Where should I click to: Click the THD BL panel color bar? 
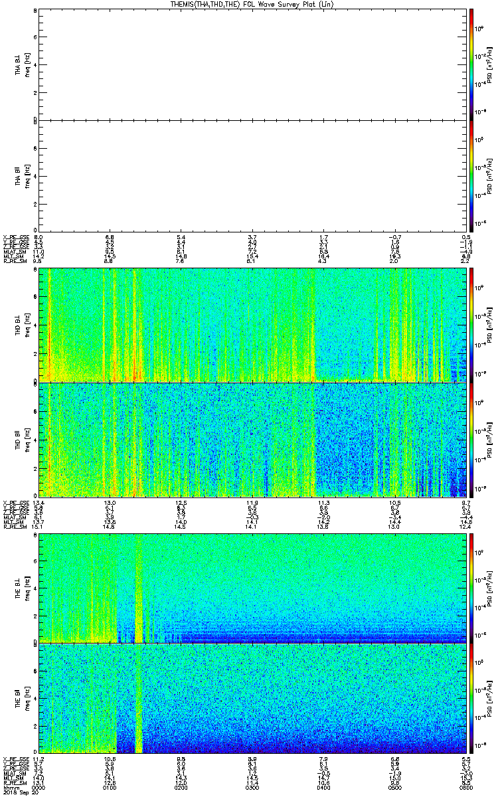click(x=471, y=325)
